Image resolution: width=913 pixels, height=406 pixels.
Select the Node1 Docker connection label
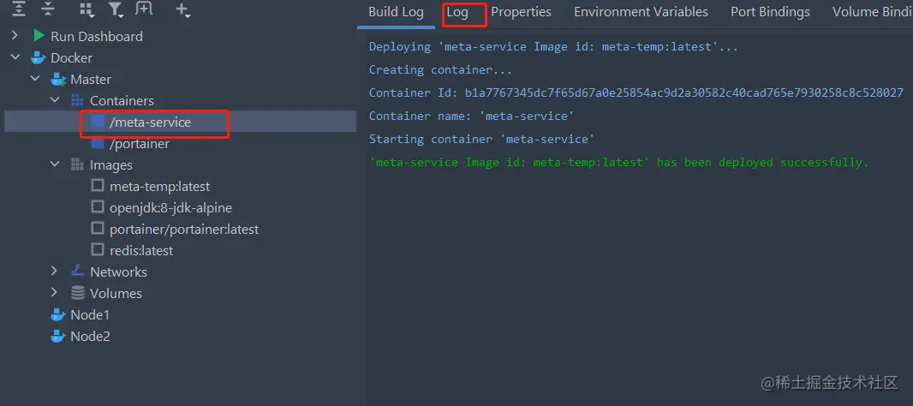[x=90, y=315]
